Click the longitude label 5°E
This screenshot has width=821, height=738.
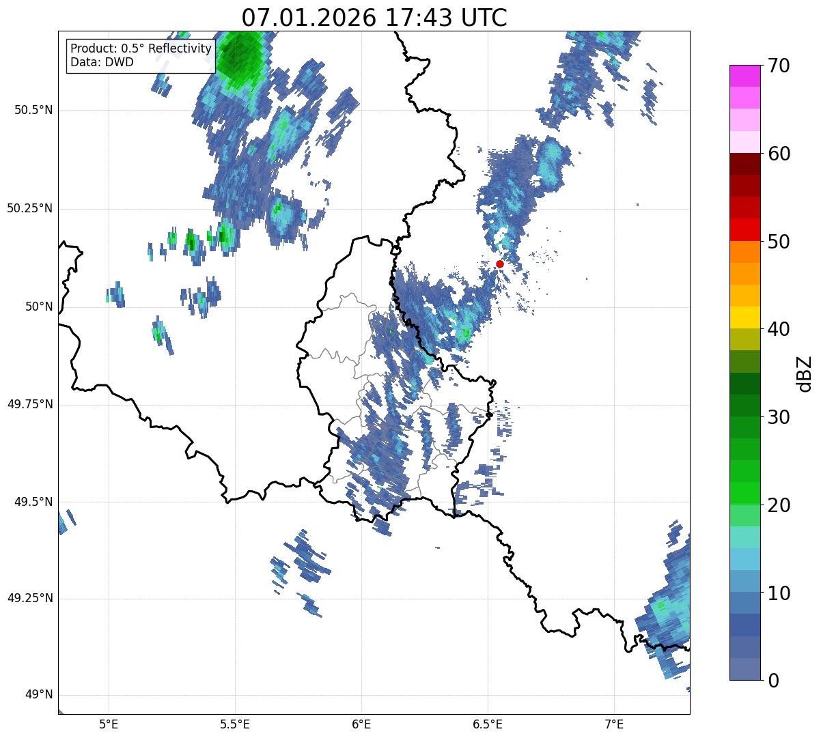(x=109, y=724)
